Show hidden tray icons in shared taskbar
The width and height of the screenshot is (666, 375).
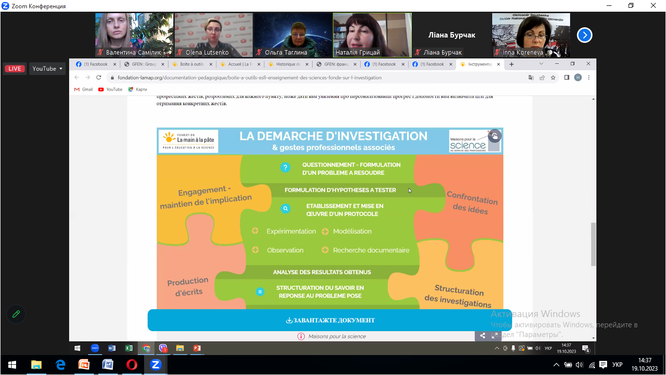(497, 348)
